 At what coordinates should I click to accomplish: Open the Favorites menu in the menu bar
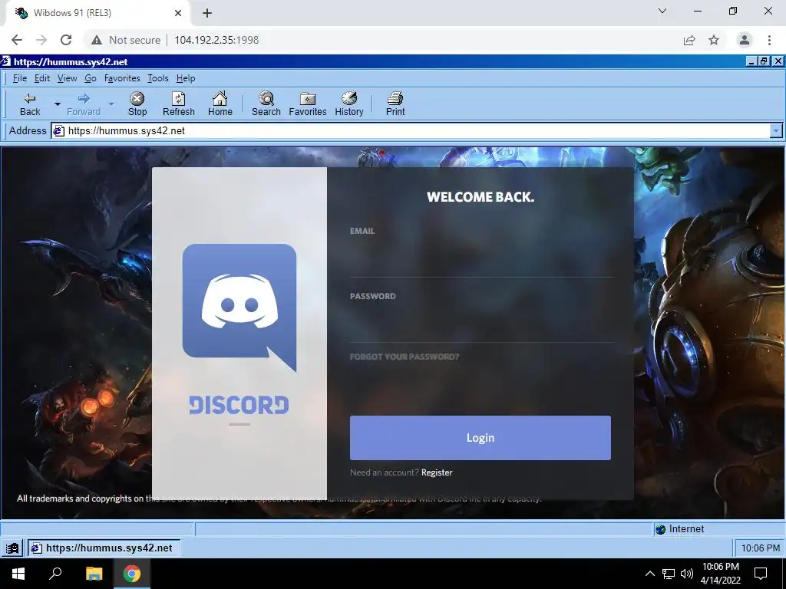click(122, 78)
